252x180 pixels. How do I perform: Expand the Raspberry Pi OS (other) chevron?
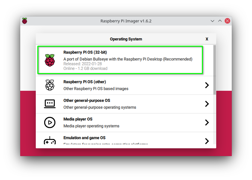tap(207, 85)
